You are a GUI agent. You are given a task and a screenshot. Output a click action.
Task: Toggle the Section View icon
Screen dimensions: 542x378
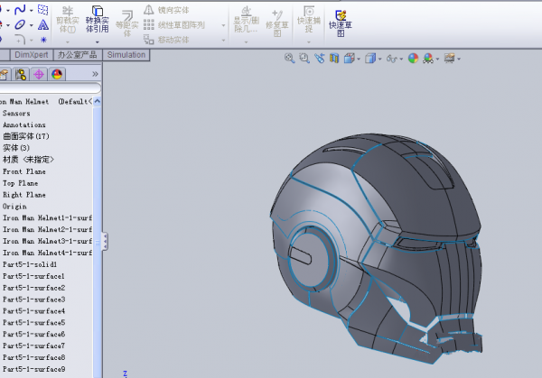[x=334, y=59]
